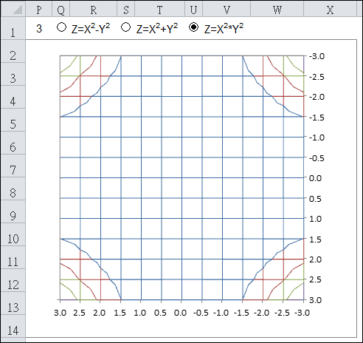
Task: Select column S header
Action: click(x=125, y=9)
